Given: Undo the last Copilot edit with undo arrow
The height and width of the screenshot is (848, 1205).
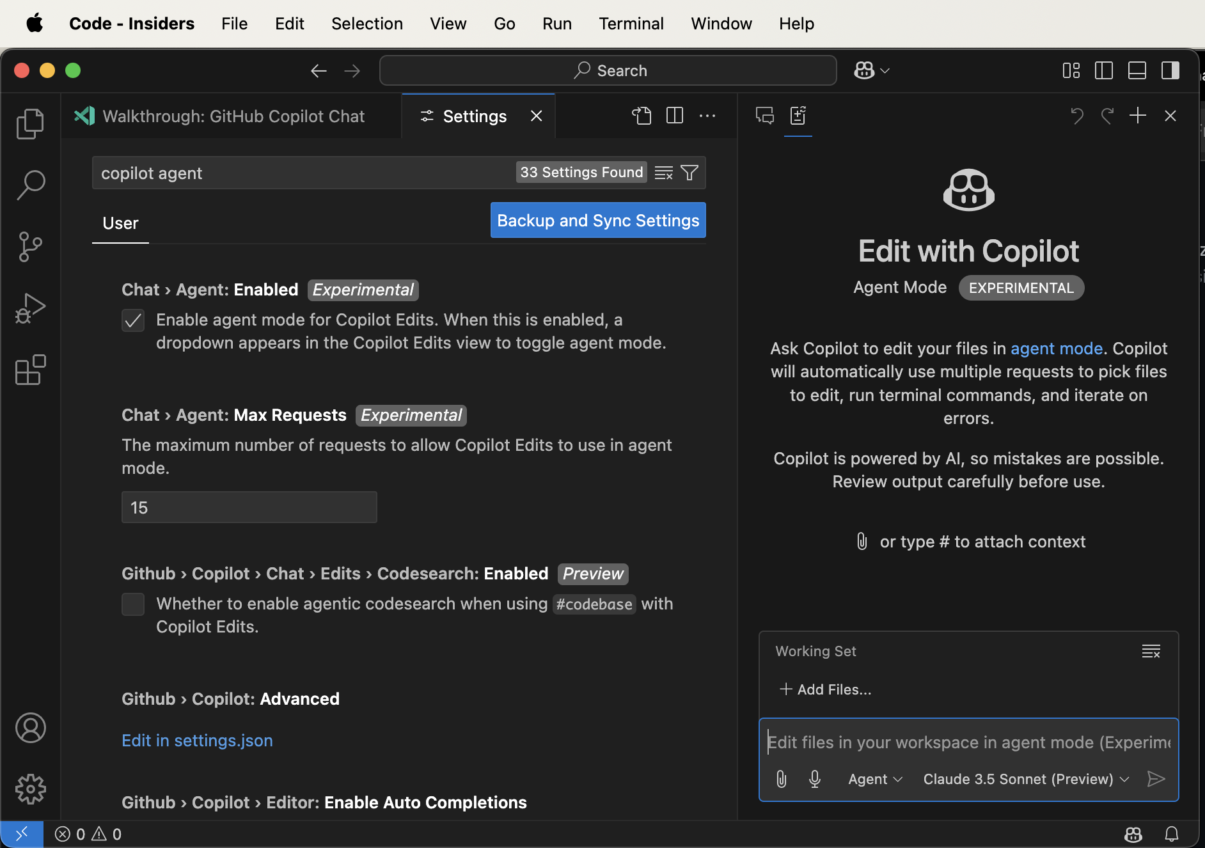Looking at the screenshot, I should [1077, 116].
